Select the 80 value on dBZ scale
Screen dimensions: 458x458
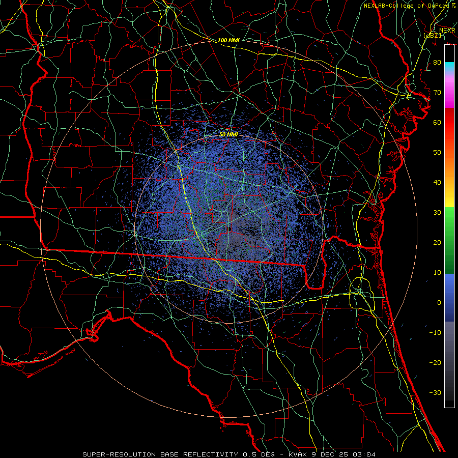pyautogui.click(x=437, y=63)
